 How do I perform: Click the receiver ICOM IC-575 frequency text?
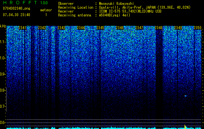click(x=130, y=11)
